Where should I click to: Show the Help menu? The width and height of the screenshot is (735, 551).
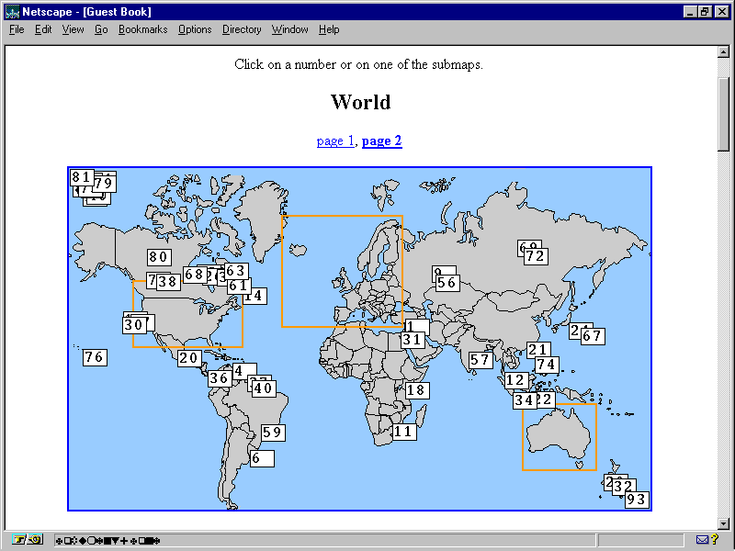[329, 29]
